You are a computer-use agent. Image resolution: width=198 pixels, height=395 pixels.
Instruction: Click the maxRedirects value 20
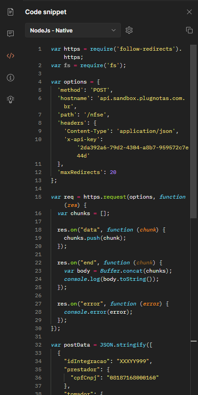coord(113,172)
